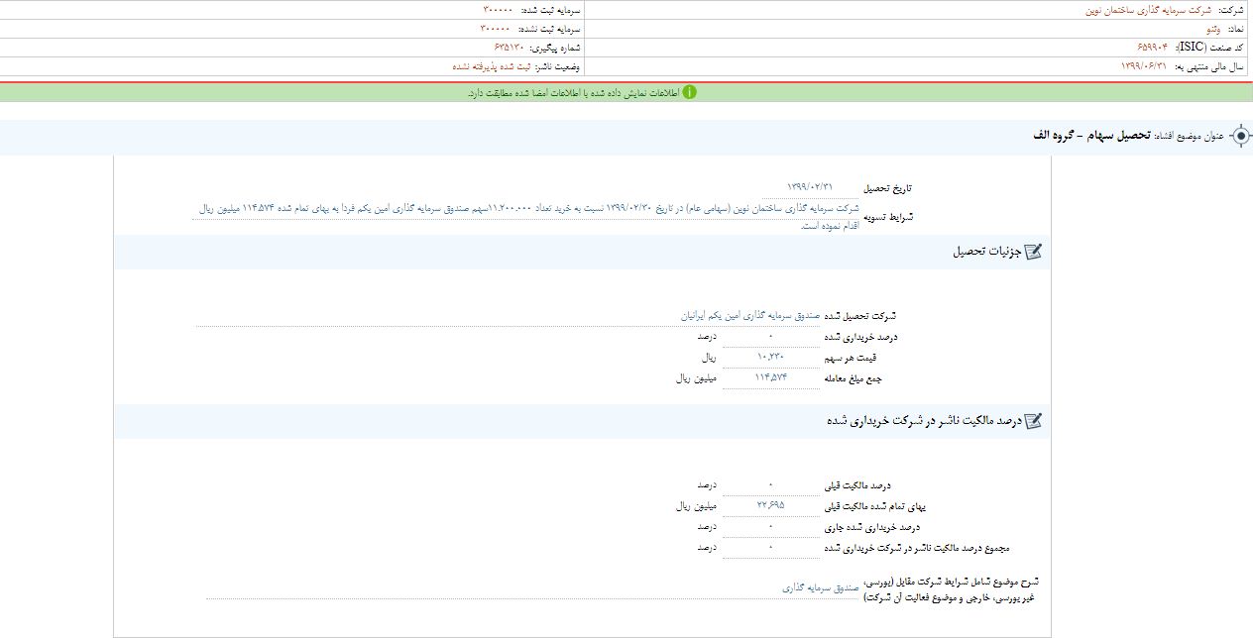Click the قیمت هر سهم label
This screenshot has width=1253, height=638.
(x=851, y=358)
